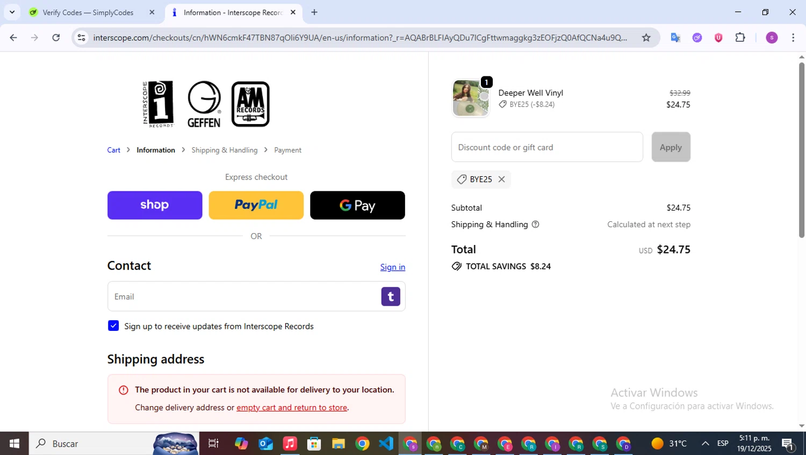Viewport: 806px width, 455px height.
Task: Click the Geffen logo
Action: tap(204, 104)
